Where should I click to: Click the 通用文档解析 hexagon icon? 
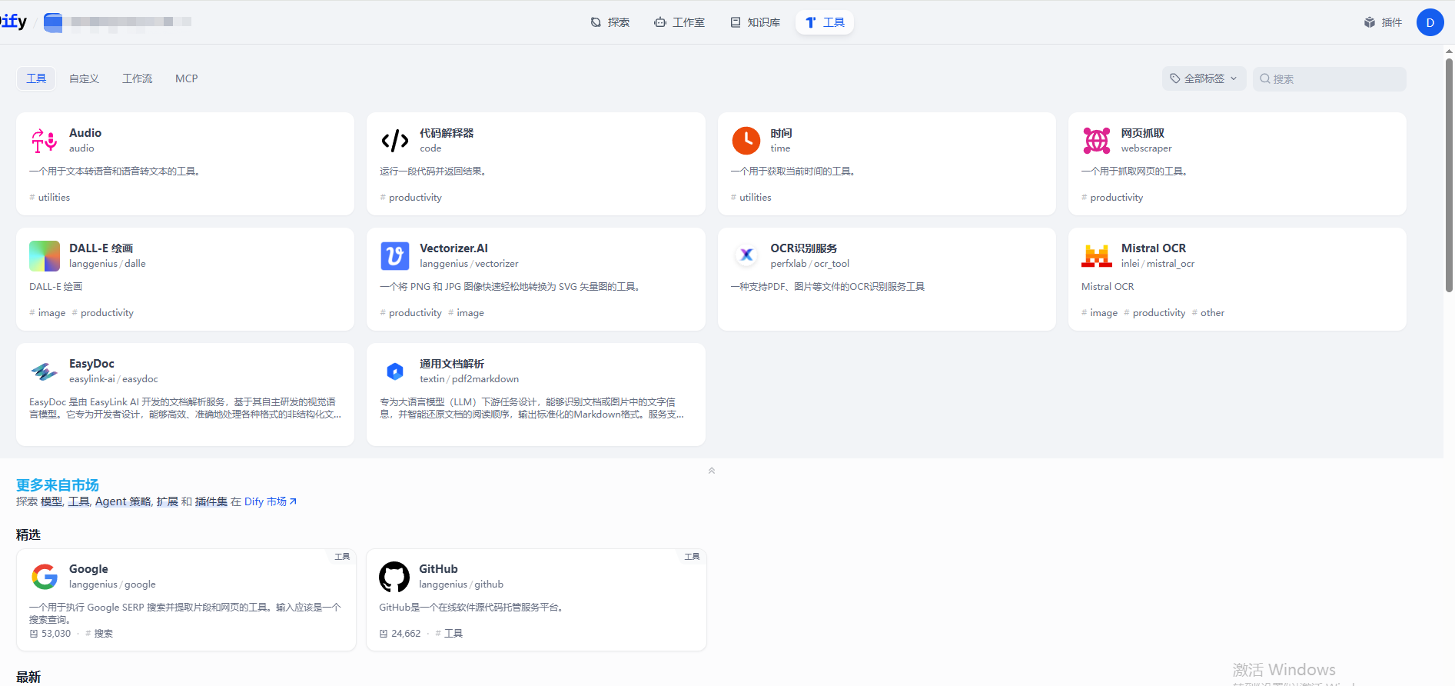pyautogui.click(x=395, y=371)
